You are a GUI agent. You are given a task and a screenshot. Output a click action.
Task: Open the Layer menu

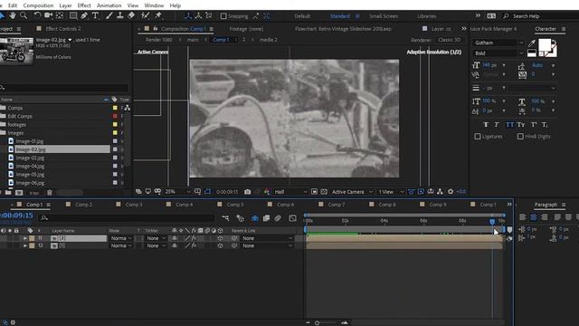[65, 5]
